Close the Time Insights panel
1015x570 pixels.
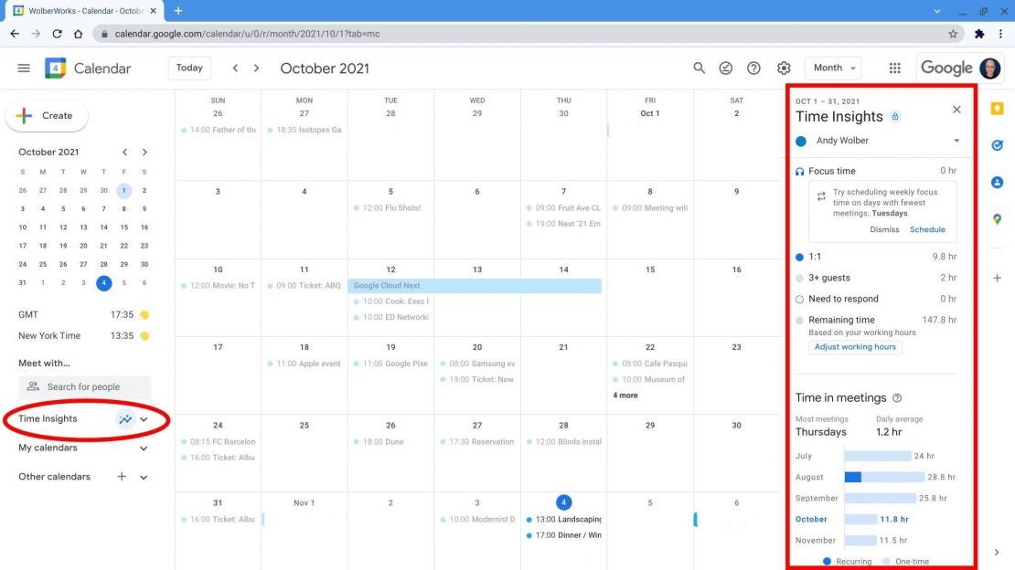coord(956,110)
